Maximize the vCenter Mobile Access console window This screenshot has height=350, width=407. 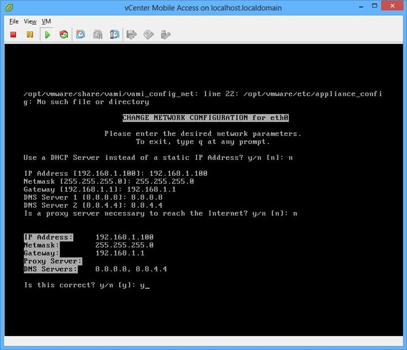point(375,6)
